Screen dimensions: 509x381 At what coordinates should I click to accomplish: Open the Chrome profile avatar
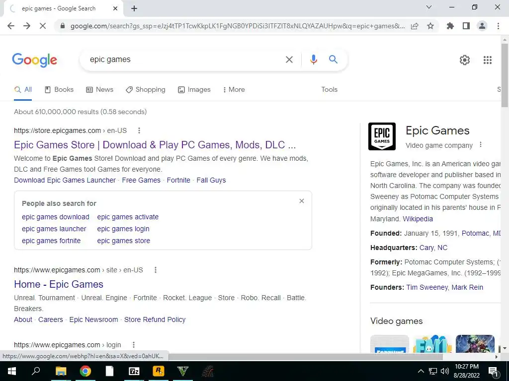[482, 26]
